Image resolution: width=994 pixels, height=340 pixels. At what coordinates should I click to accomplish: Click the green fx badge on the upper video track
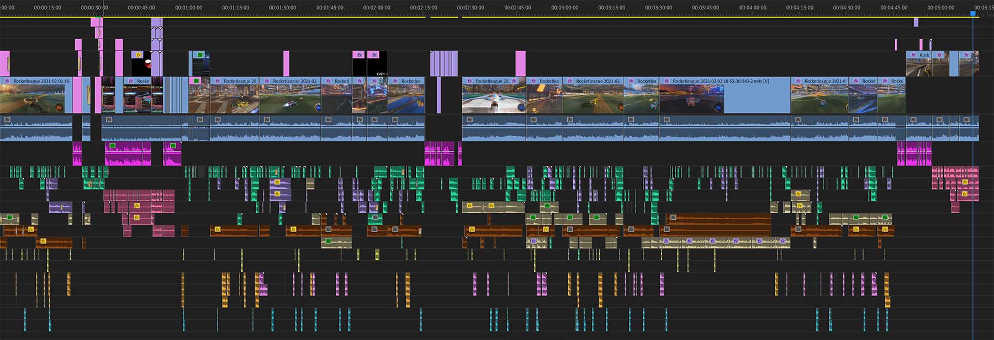200,55
